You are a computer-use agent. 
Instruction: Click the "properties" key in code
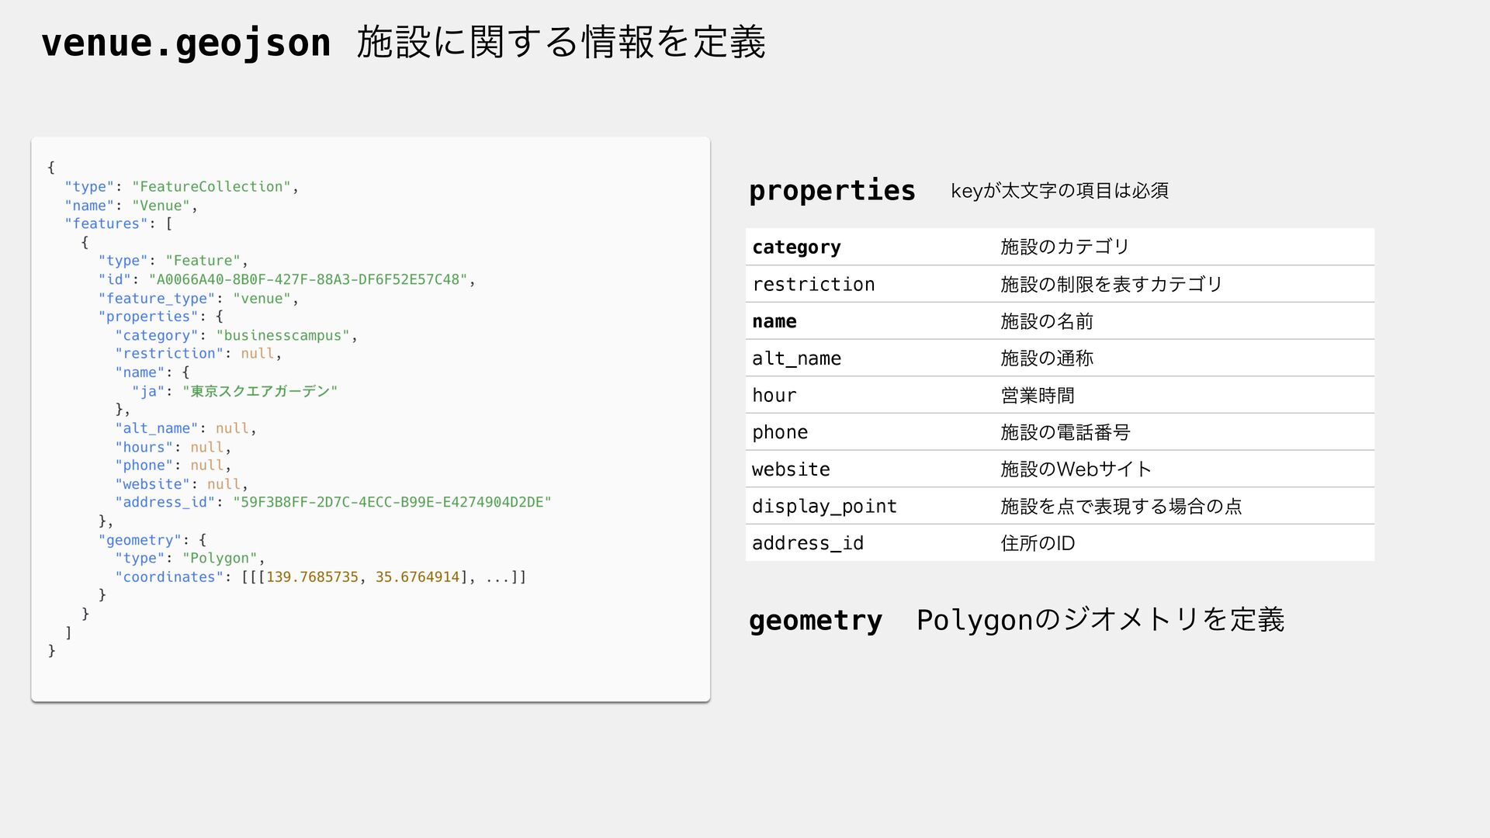[x=148, y=317]
